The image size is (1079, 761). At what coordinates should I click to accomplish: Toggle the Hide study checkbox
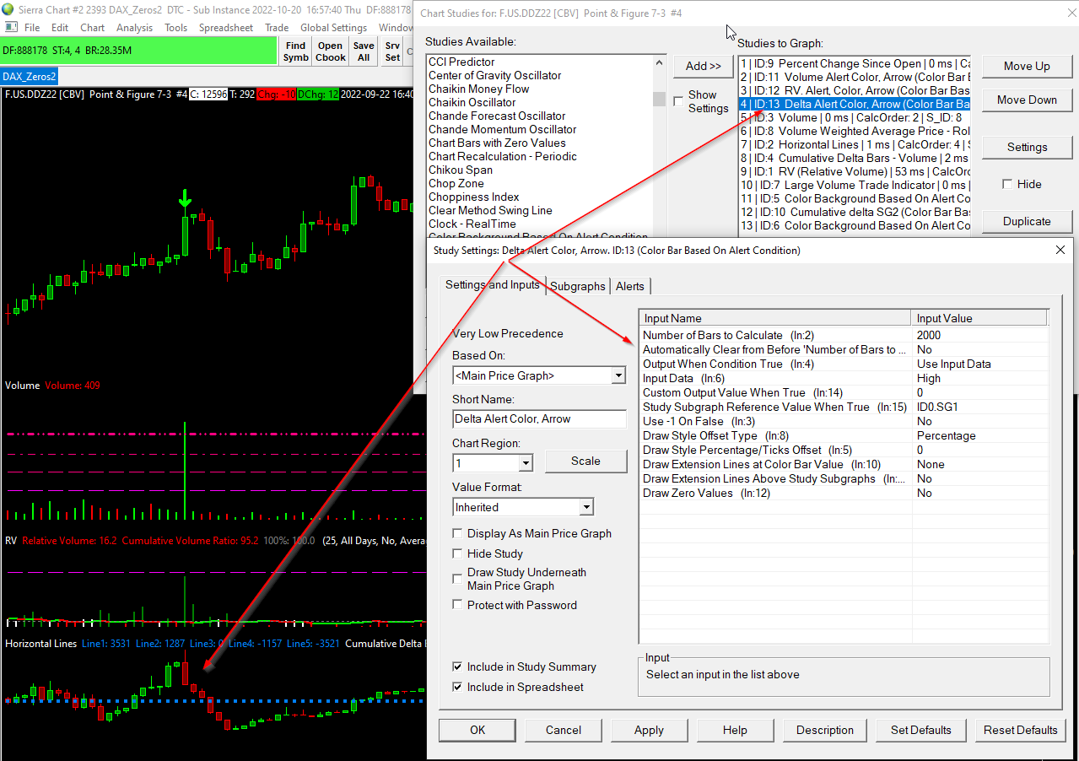(1007, 184)
